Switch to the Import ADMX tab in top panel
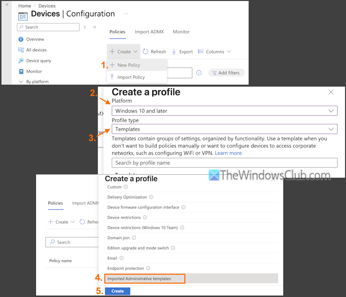The image size is (346, 297). point(149,32)
